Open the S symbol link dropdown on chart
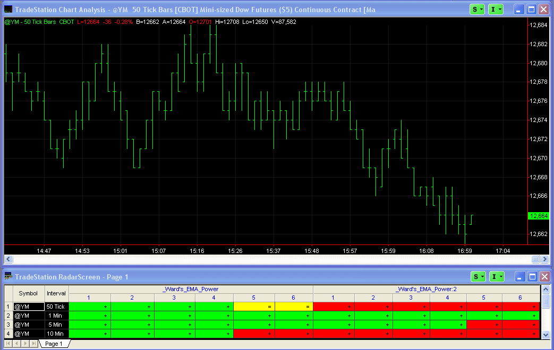 [x=477, y=10]
